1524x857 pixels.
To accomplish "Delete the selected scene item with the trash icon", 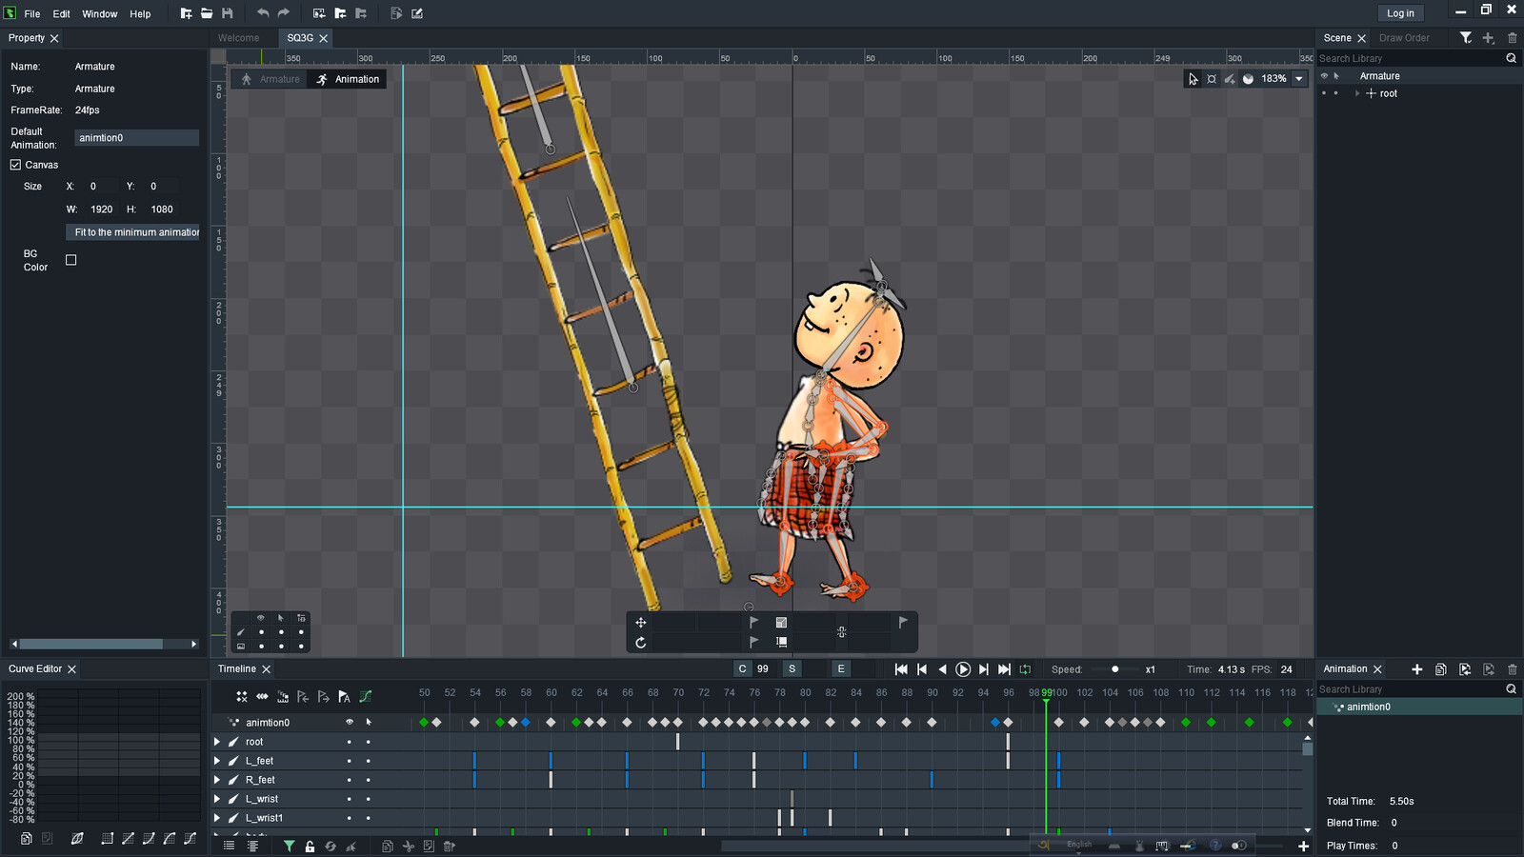I will pos(1513,38).
